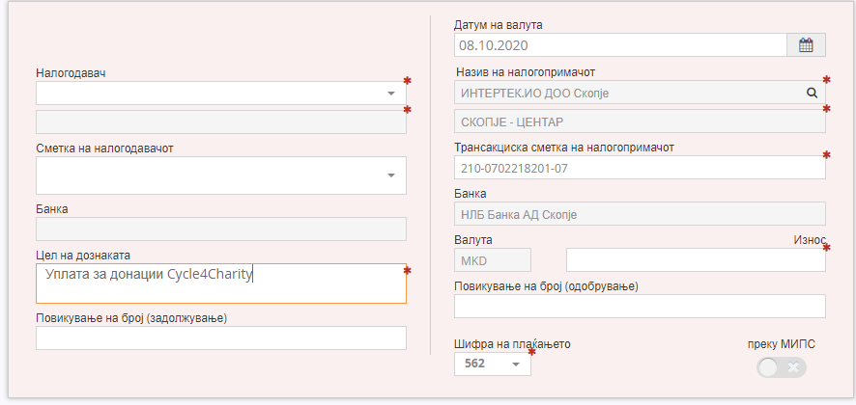Click the НЛБ Банка АД Скопје field
Viewport: 856px width, 405px height.
[640, 214]
